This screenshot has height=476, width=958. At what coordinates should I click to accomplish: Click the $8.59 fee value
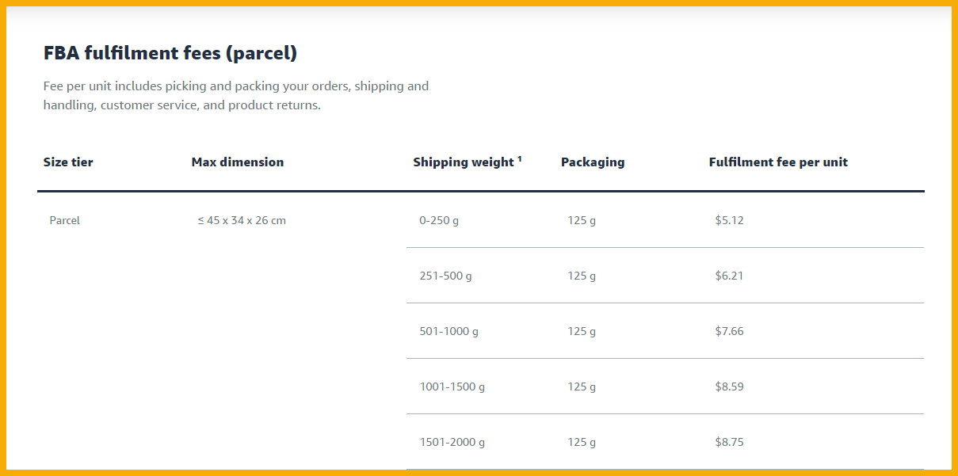(x=729, y=387)
